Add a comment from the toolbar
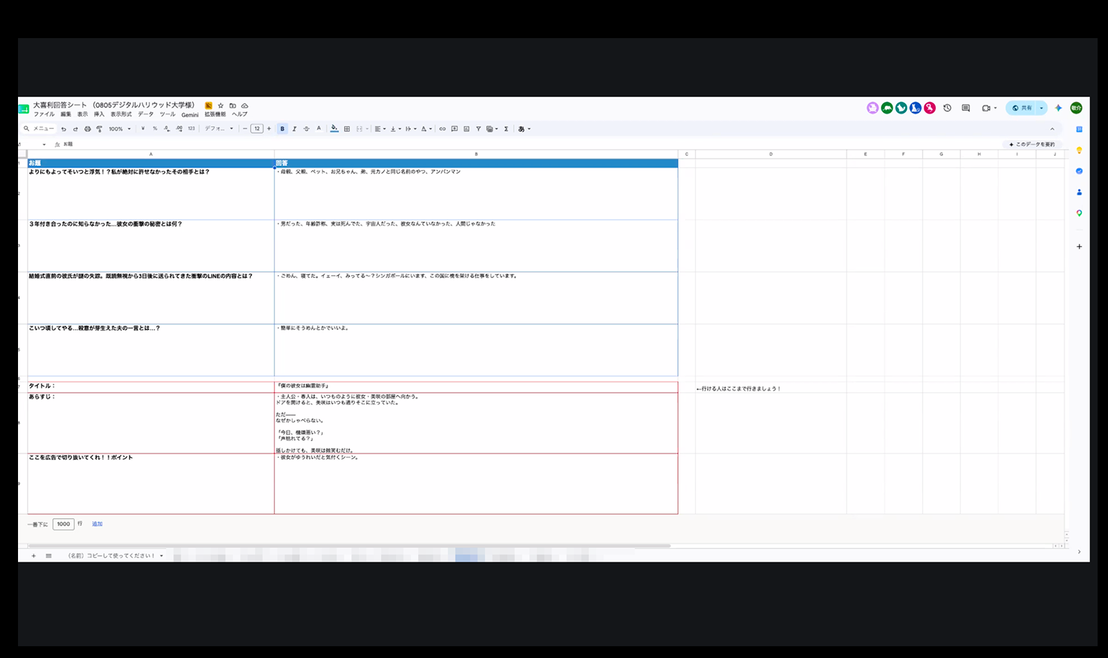Screen dimensions: 1108x658 [x=454, y=129]
